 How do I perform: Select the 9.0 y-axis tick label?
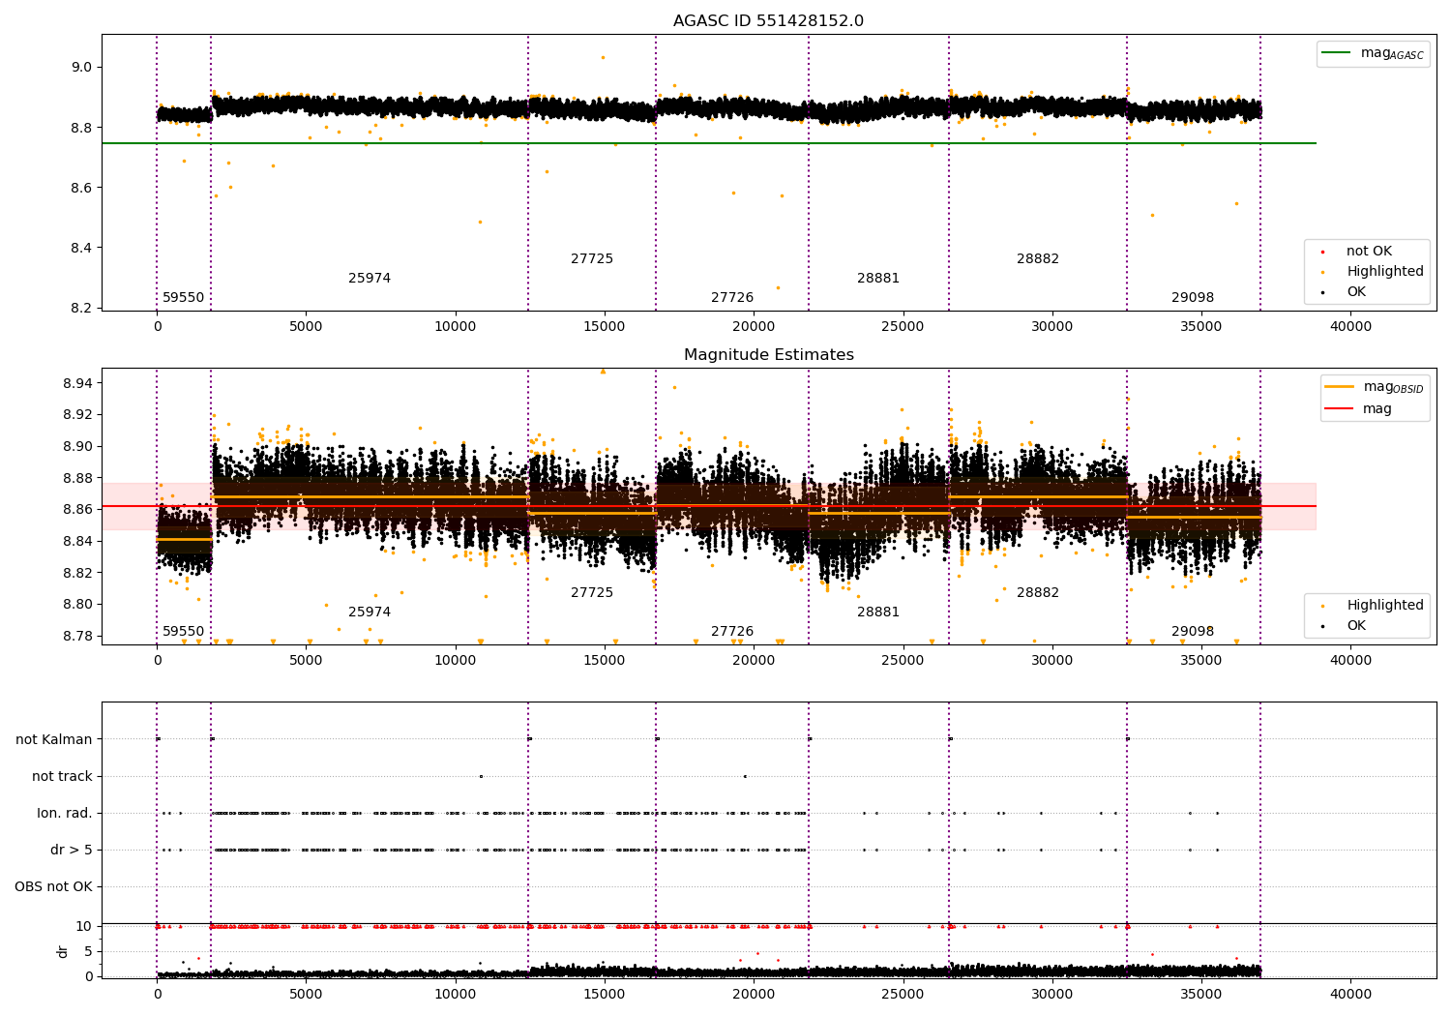click(x=81, y=67)
